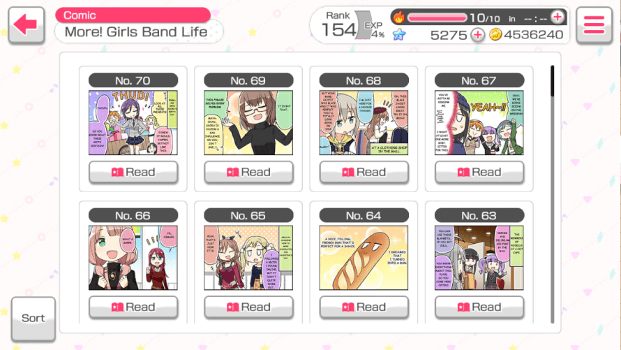
Task: Open the No. 70 THUD comic thumbnail
Action: (133, 122)
